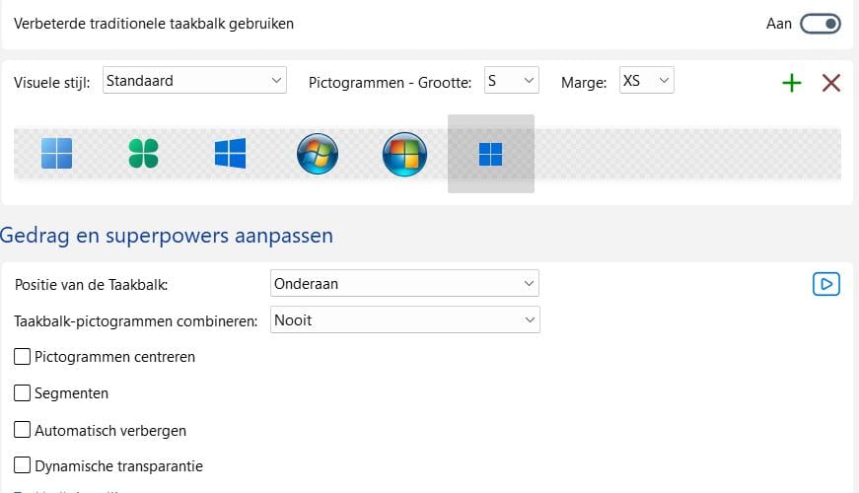Click the Verbeterde traditionele taakbalk gebruiken label
This screenshot has height=493, width=859.
coord(154,24)
